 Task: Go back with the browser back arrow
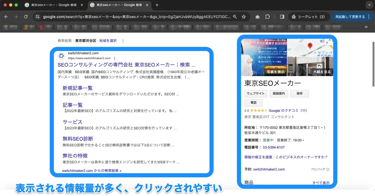6,17
